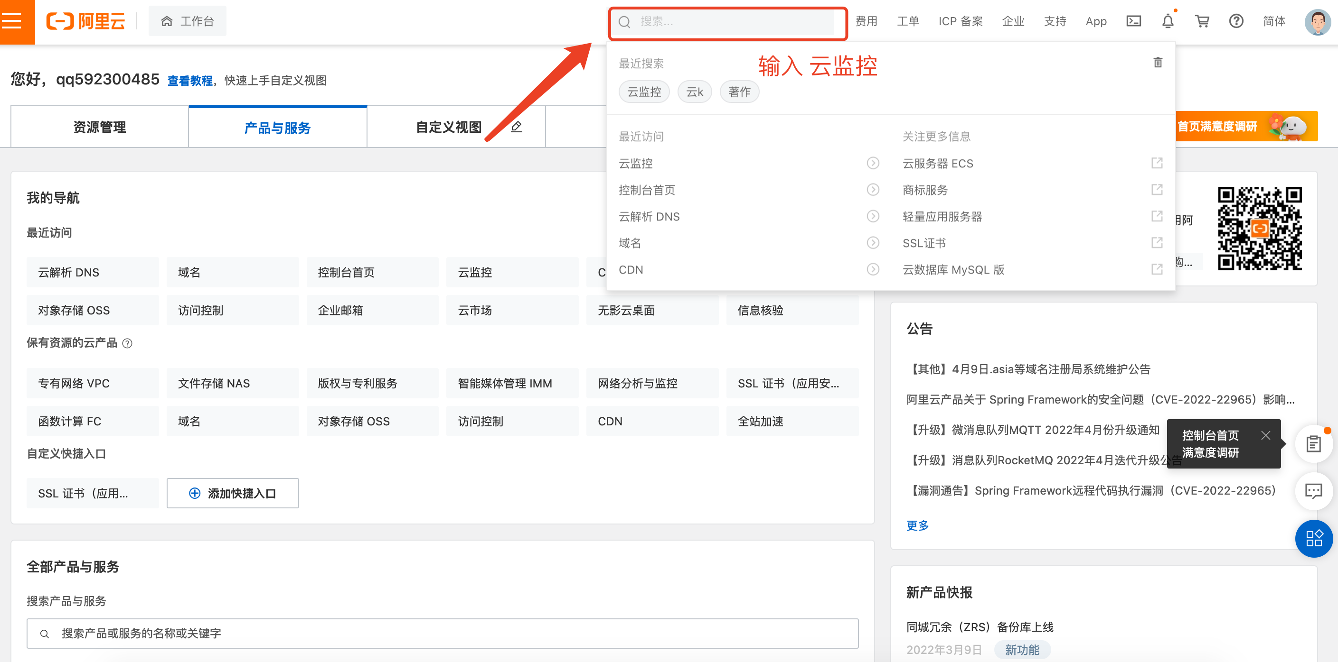1338x662 pixels.
Task: Open 专有网络 VPC tile
Action: 93,383
